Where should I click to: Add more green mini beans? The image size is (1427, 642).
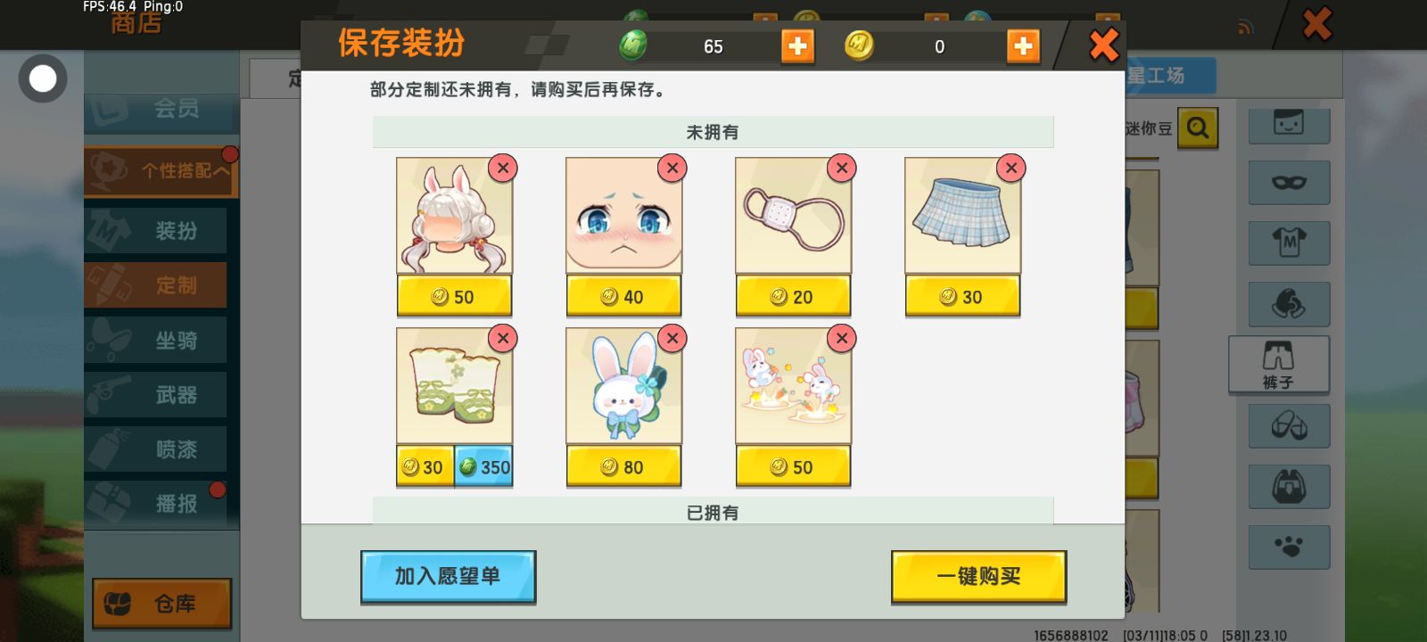coord(797,46)
